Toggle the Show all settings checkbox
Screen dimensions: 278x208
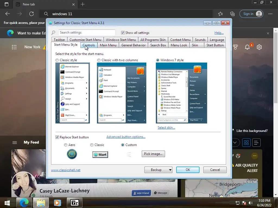coord(123,33)
